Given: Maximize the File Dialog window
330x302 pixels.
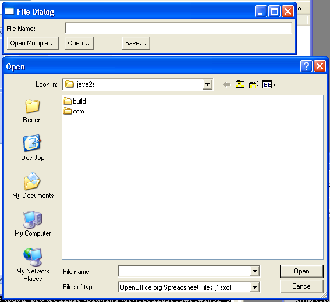Looking at the screenshot, I should point(274,12).
